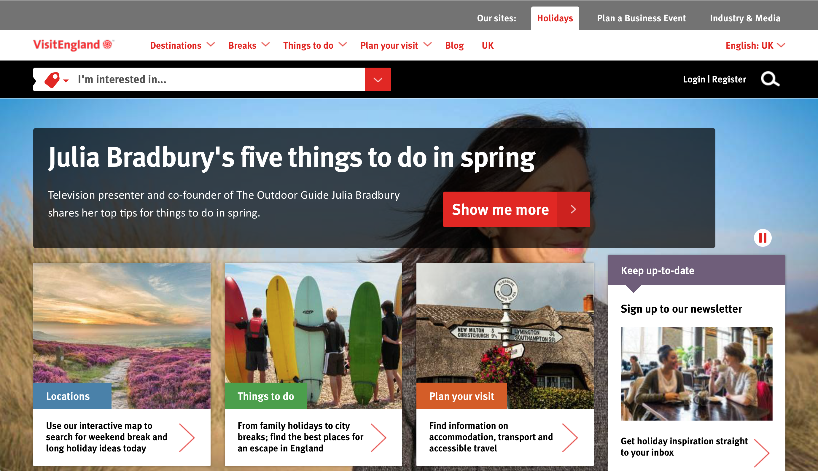The image size is (818, 471).
Task: Open the Blog link
Action: (454, 45)
